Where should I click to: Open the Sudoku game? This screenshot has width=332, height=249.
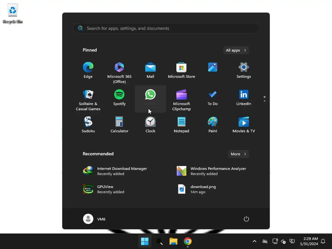pos(88,125)
